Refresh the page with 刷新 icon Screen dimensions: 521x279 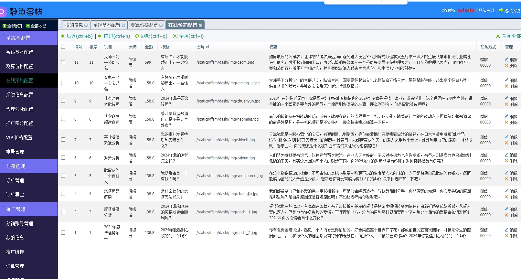click(x=137, y=36)
